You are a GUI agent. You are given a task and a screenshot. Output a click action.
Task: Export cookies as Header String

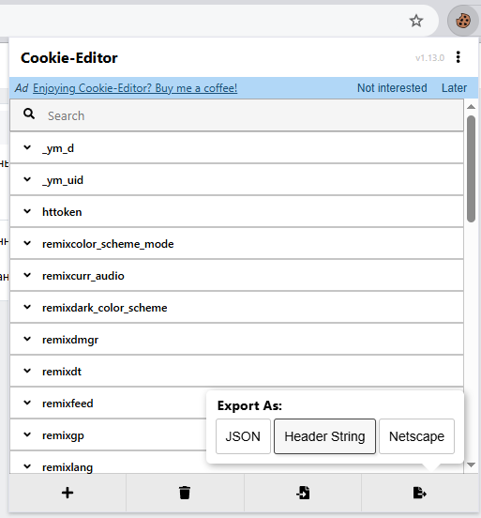point(324,436)
